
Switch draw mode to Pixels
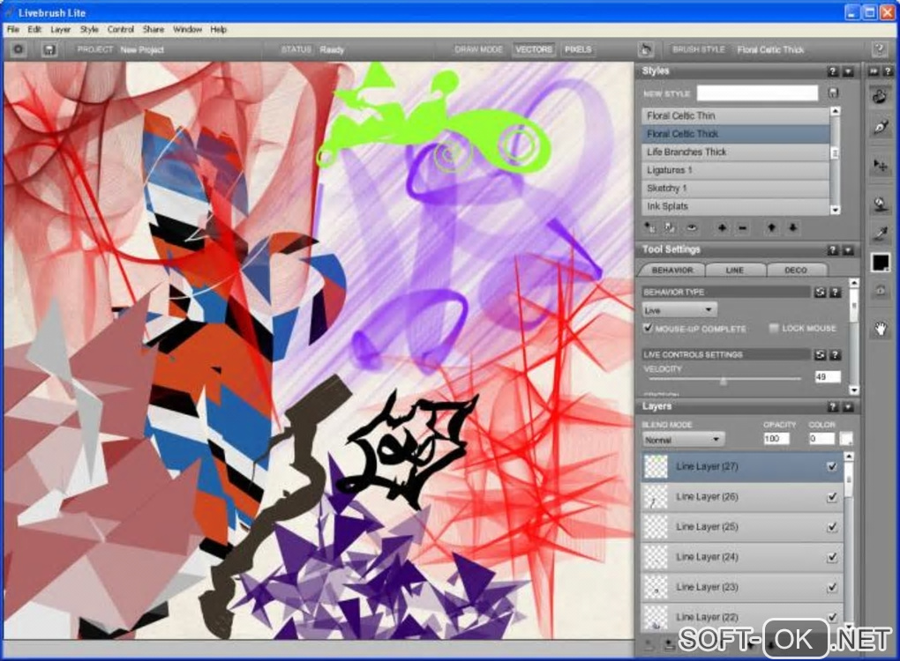click(578, 49)
